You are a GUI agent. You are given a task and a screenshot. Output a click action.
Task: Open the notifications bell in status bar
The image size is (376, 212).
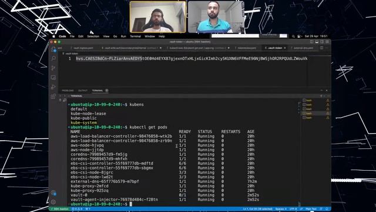327,209
